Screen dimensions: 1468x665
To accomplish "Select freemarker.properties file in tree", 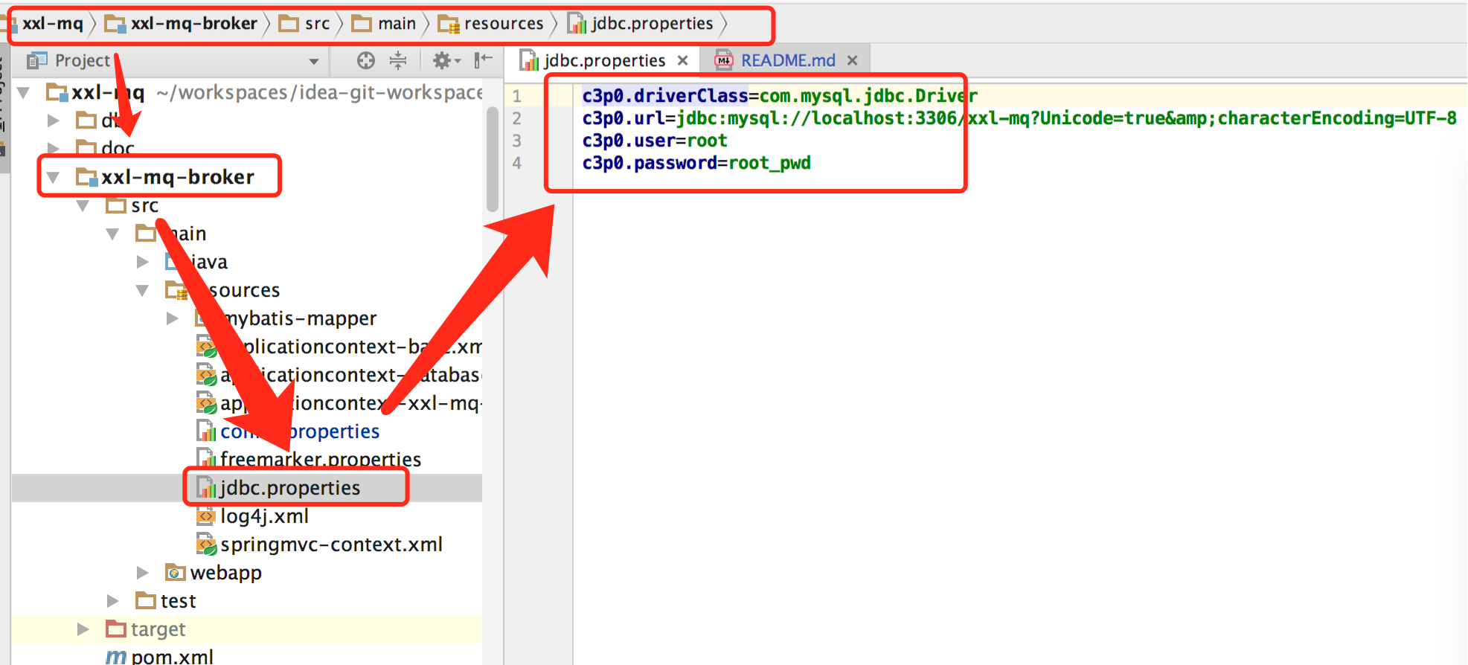I will (321, 459).
